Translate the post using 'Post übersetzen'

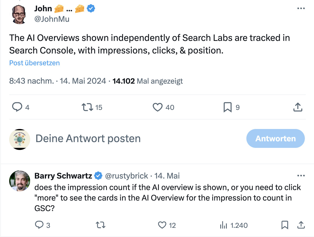point(34,63)
